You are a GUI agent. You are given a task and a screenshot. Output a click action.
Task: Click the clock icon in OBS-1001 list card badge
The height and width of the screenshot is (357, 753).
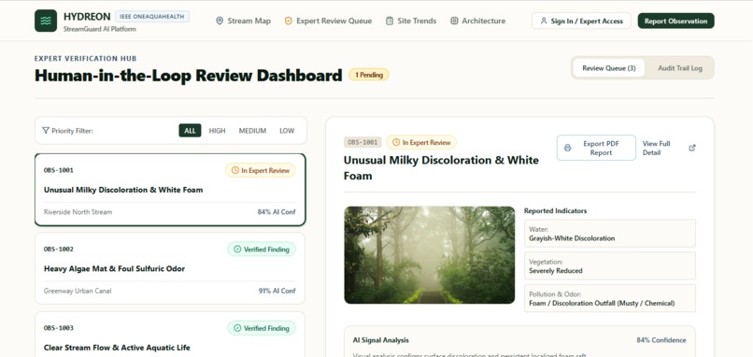234,170
